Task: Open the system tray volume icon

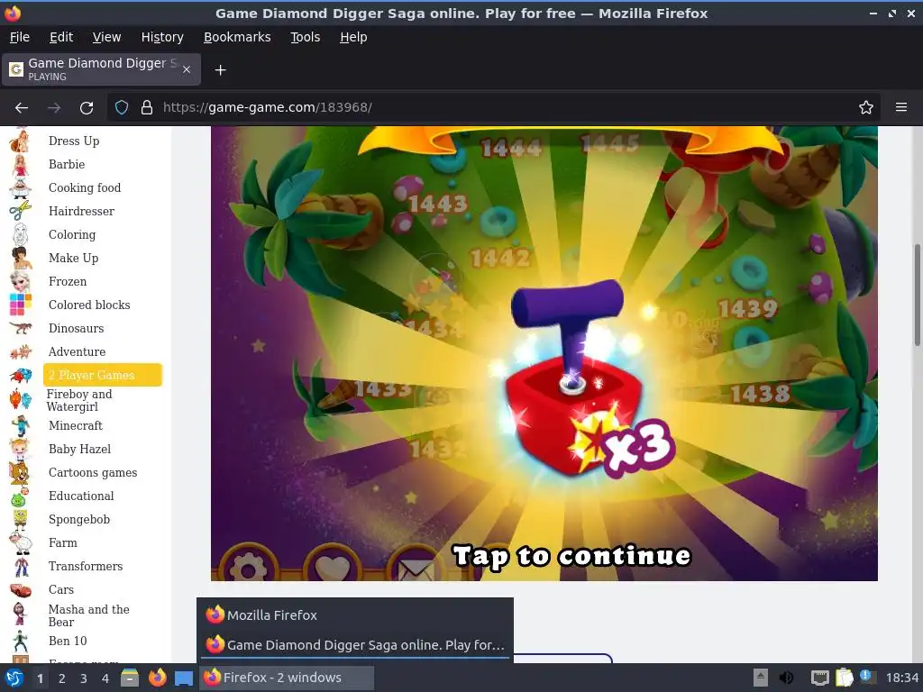Action: [x=786, y=678]
